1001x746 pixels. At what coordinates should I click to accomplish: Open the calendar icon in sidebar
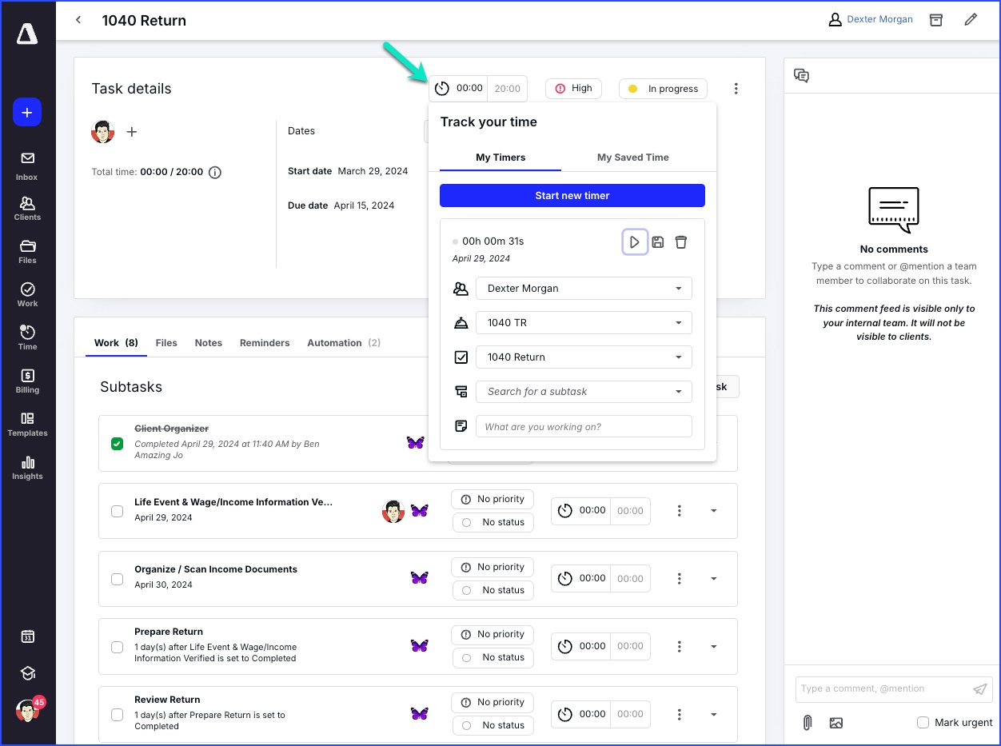tap(27, 636)
